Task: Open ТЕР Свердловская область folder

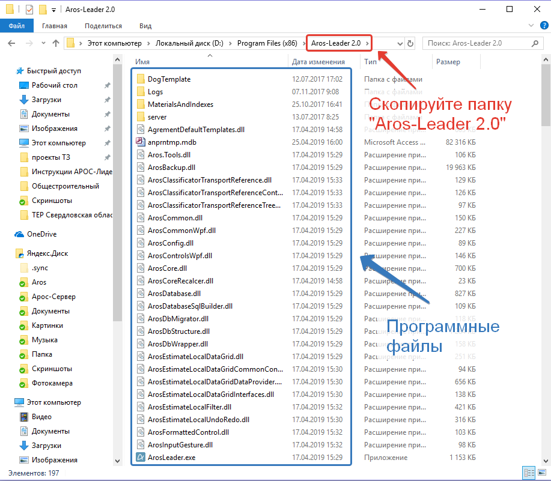Action: 72,214
